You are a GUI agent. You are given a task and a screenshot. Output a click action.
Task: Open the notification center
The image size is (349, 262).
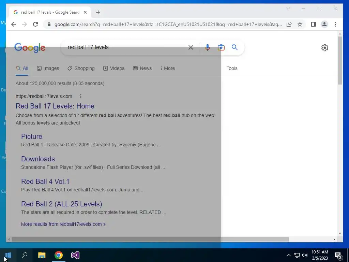click(338, 256)
